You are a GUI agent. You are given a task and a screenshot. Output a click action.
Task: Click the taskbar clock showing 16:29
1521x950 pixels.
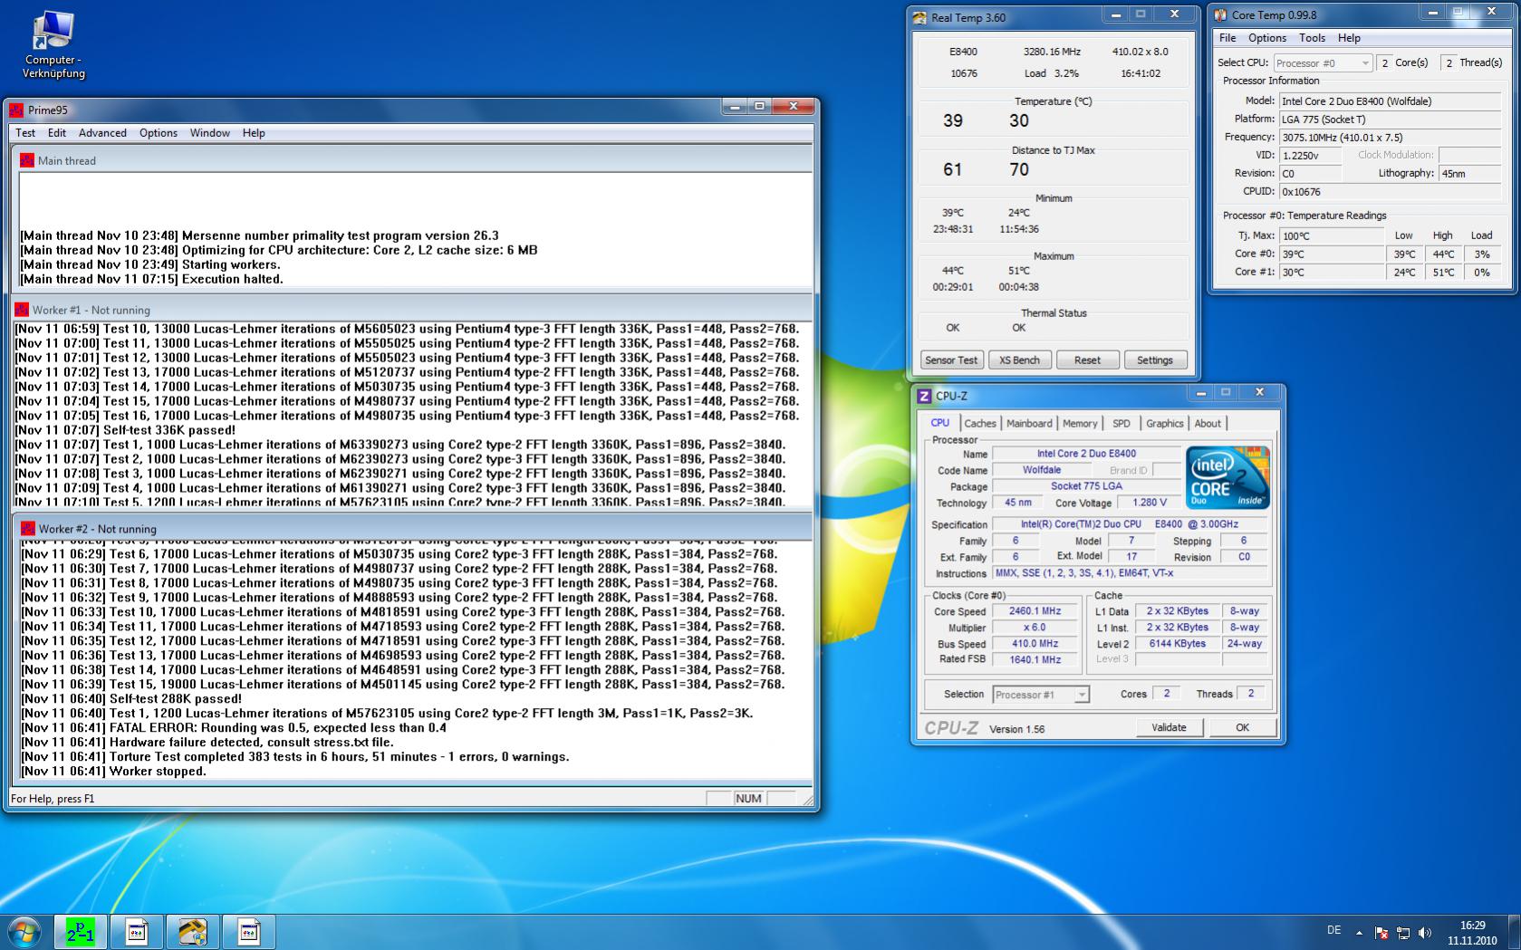click(x=1472, y=933)
